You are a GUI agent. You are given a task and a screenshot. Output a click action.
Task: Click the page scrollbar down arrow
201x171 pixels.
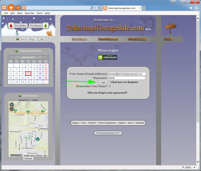click(x=198, y=162)
